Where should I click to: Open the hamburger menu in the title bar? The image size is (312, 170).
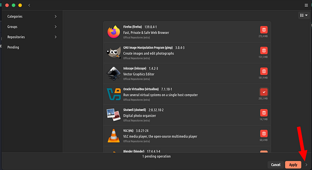(306, 5)
